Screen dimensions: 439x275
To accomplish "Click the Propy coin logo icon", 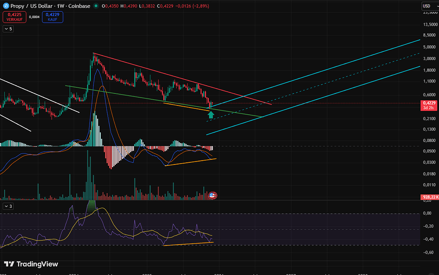I will (6, 6).
